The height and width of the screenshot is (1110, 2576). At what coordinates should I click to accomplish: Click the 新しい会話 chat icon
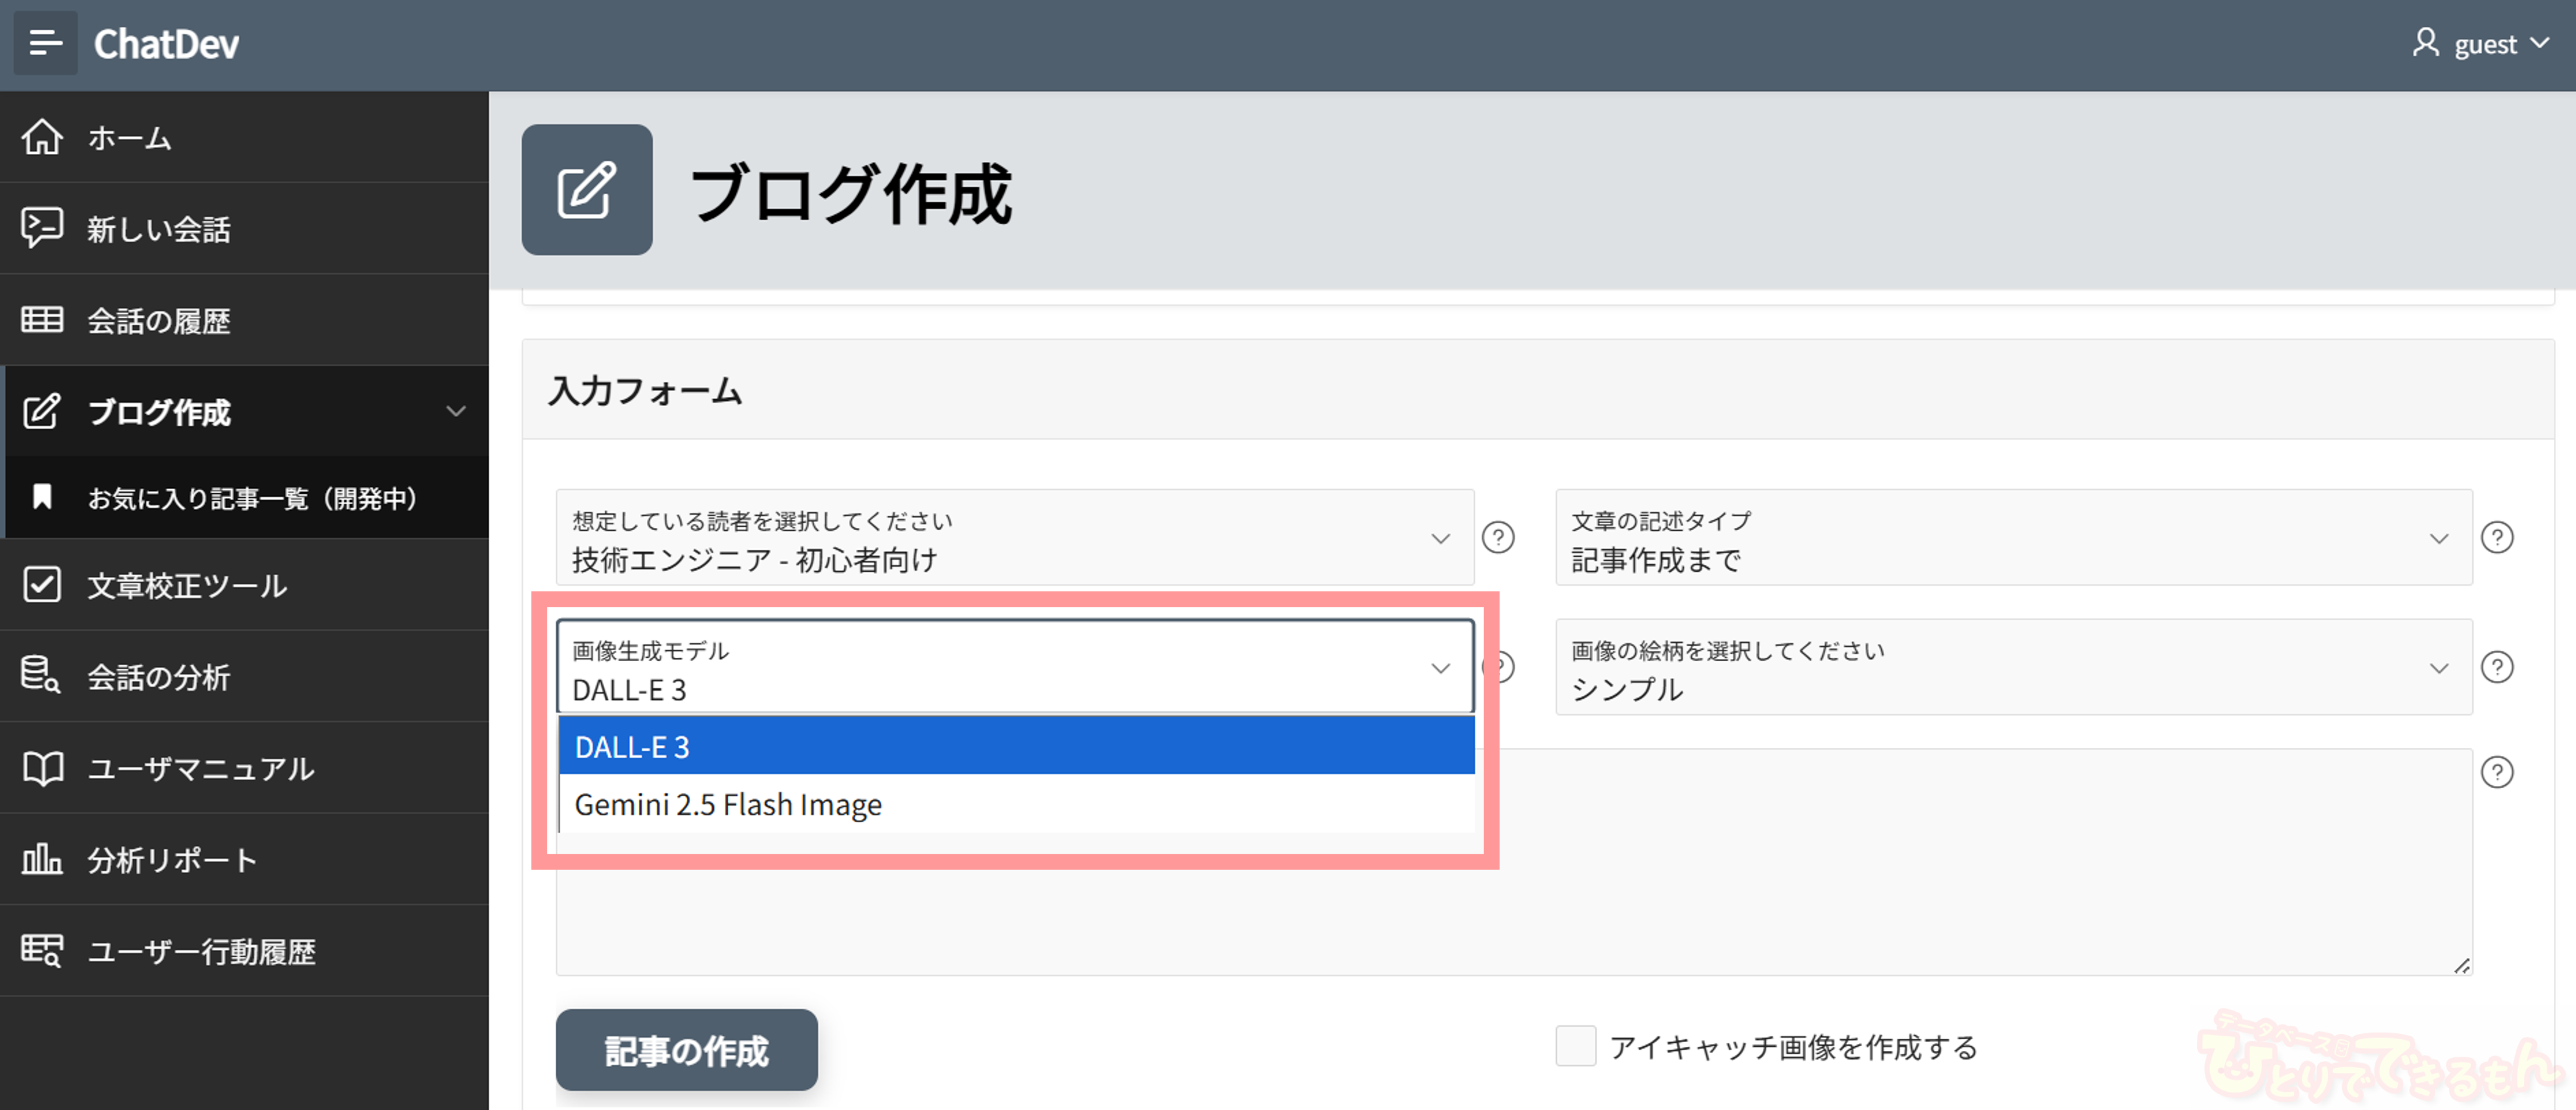coord(42,228)
